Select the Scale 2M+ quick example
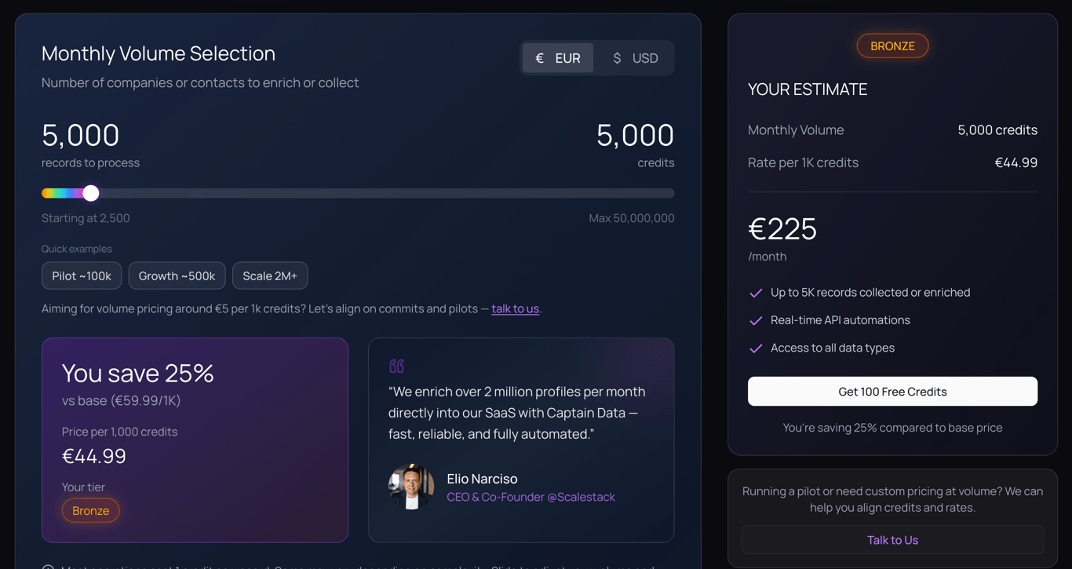1072x569 pixels. coord(270,275)
